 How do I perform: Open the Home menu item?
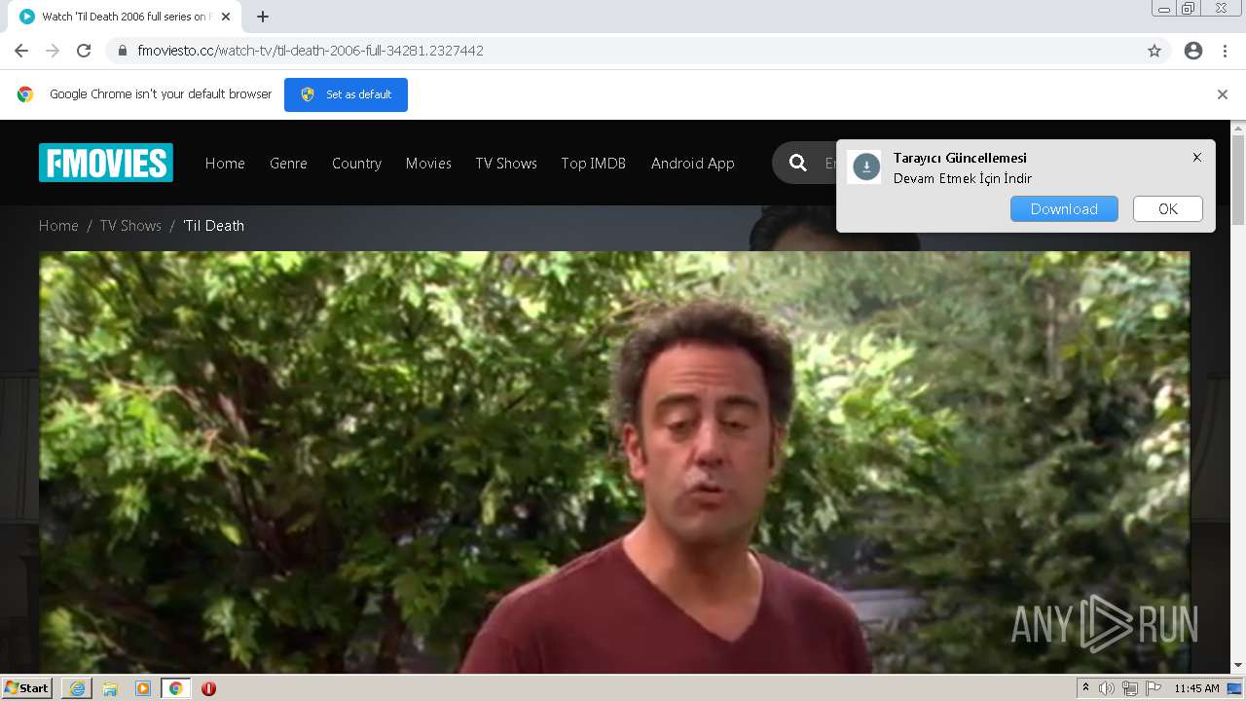pyautogui.click(x=225, y=164)
